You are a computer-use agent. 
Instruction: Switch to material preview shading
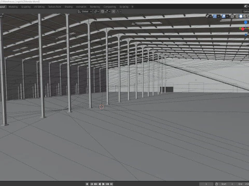[x=245, y=16]
